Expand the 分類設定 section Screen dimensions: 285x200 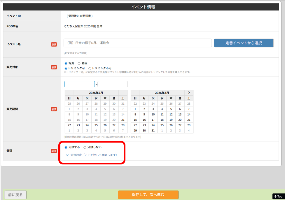(x=92, y=155)
